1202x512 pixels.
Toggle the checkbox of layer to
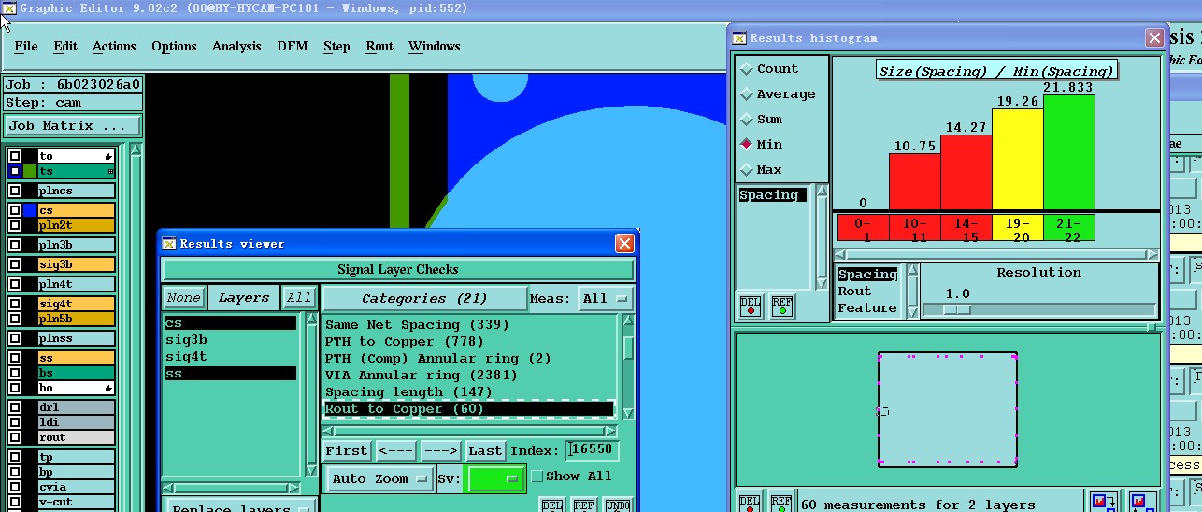pos(15,157)
